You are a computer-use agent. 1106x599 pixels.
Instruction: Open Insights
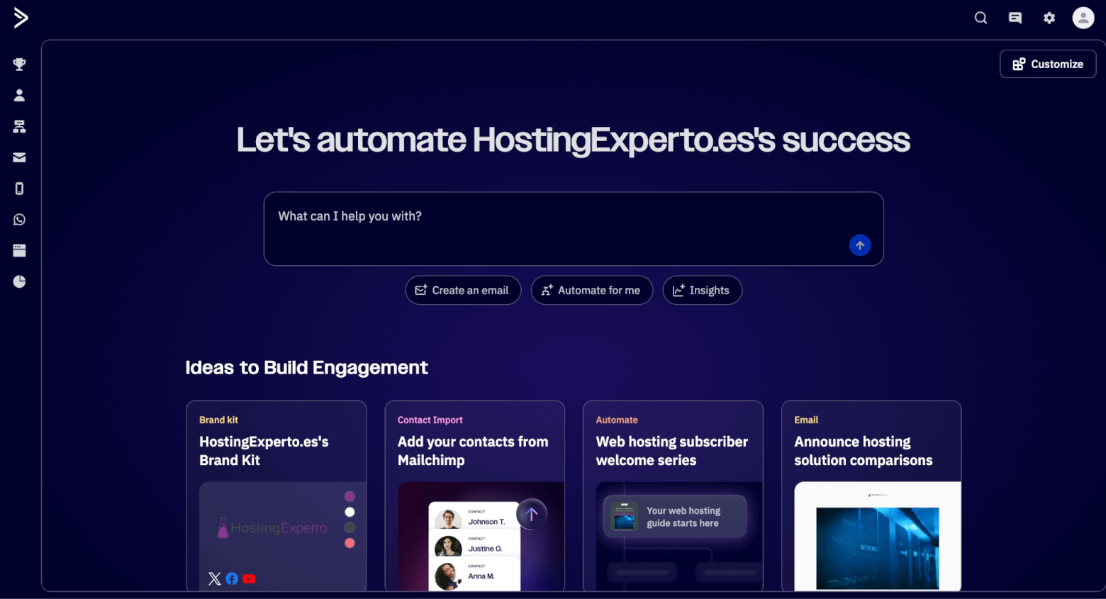click(x=703, y=290)
